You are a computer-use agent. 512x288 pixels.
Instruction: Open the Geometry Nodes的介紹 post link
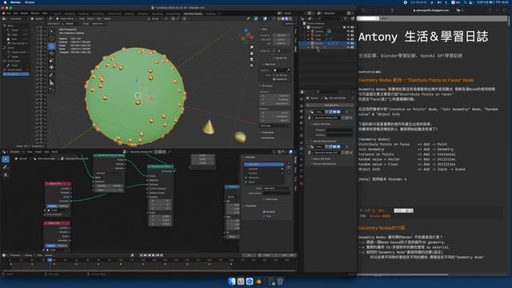click(x=382, y=228)
